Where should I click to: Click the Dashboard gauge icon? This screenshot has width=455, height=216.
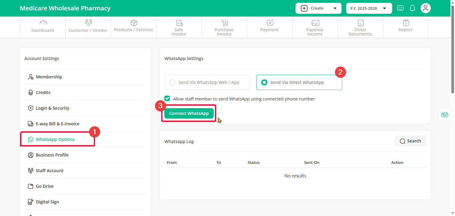click(x=43, y=23)
